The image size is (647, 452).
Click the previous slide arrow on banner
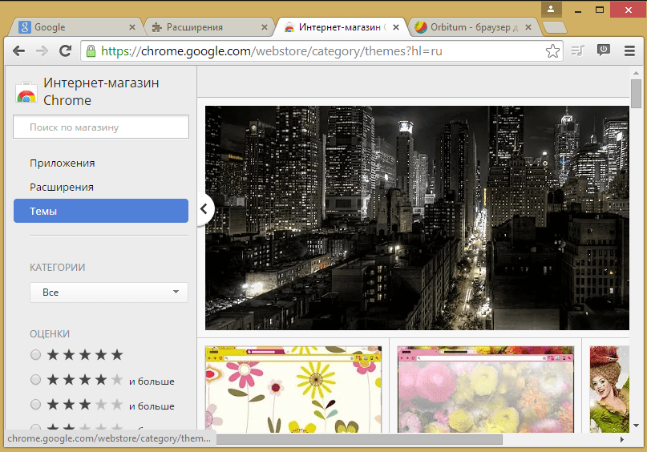(x=204, y=209)
